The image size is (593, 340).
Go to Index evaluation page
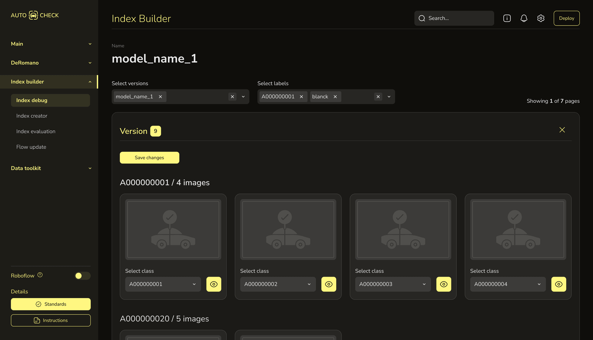click(x=36, y=131)
